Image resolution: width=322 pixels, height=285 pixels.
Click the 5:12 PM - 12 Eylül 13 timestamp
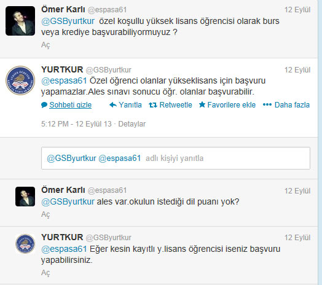click(76, 124)
